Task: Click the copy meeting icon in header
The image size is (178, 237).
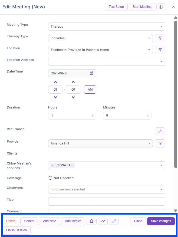Action: pyautogui.click(x=161, y=7)
